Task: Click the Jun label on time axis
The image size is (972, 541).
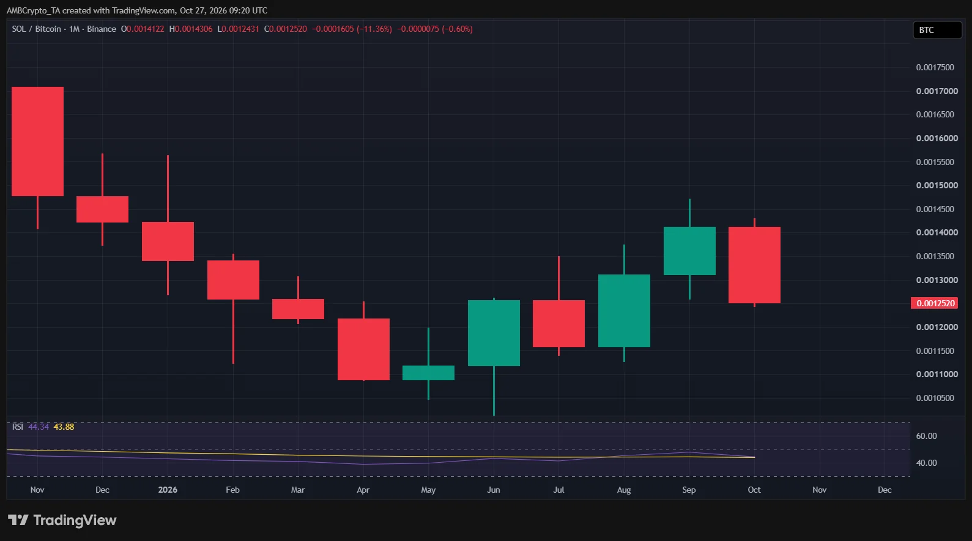Action: pos(494,490)
